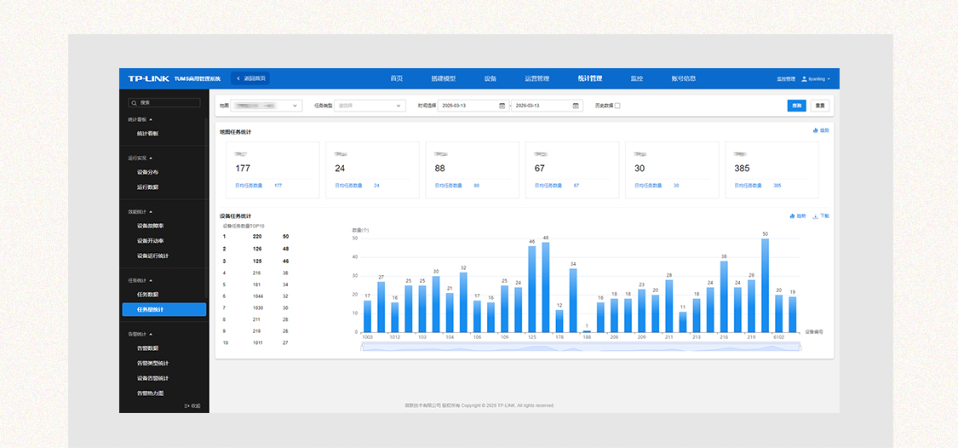Open the 监控 top menu item

[636, 78]
